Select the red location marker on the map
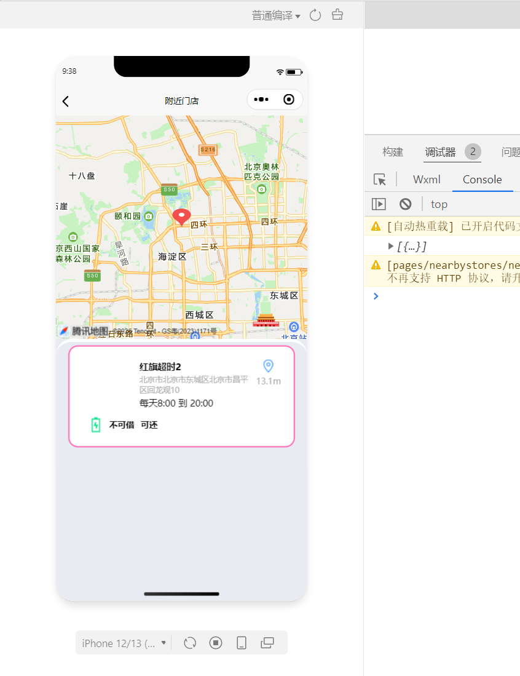520x676 pixels. tap(182, 217)
